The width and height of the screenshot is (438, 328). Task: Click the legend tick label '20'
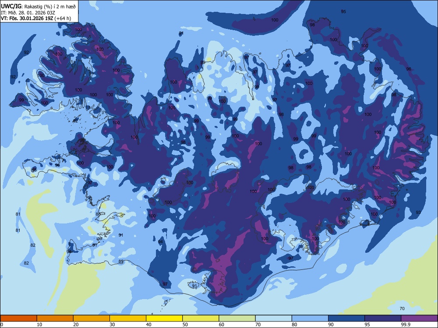[76, 325]
